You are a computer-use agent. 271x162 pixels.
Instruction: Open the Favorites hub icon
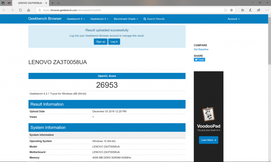242,10
